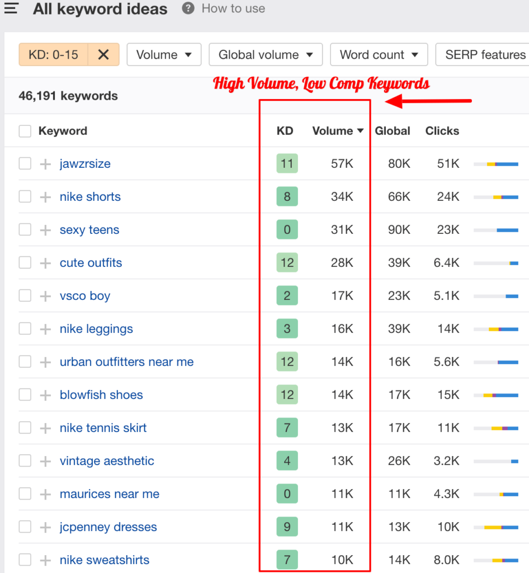Remove the KD: 0-15 filter
The image size is (529, 573).
103,54
